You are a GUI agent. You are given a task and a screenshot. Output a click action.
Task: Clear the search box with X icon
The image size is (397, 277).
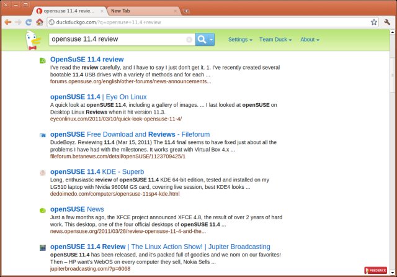point(189,40)
